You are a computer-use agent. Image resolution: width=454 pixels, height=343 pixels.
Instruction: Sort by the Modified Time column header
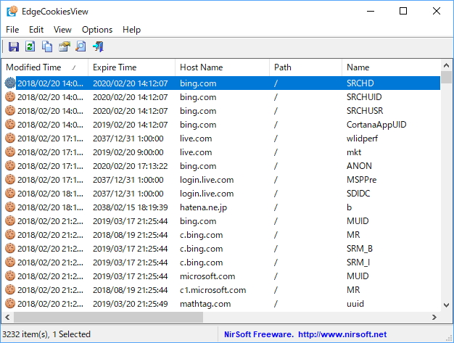coord(45,67)
